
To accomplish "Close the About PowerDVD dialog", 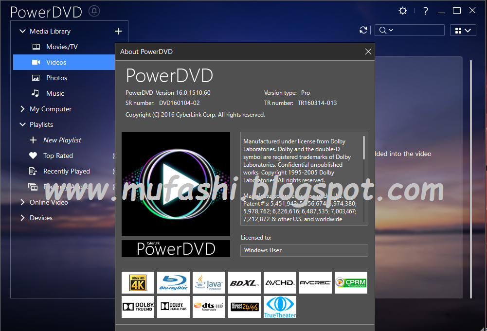I will (368, 52).
